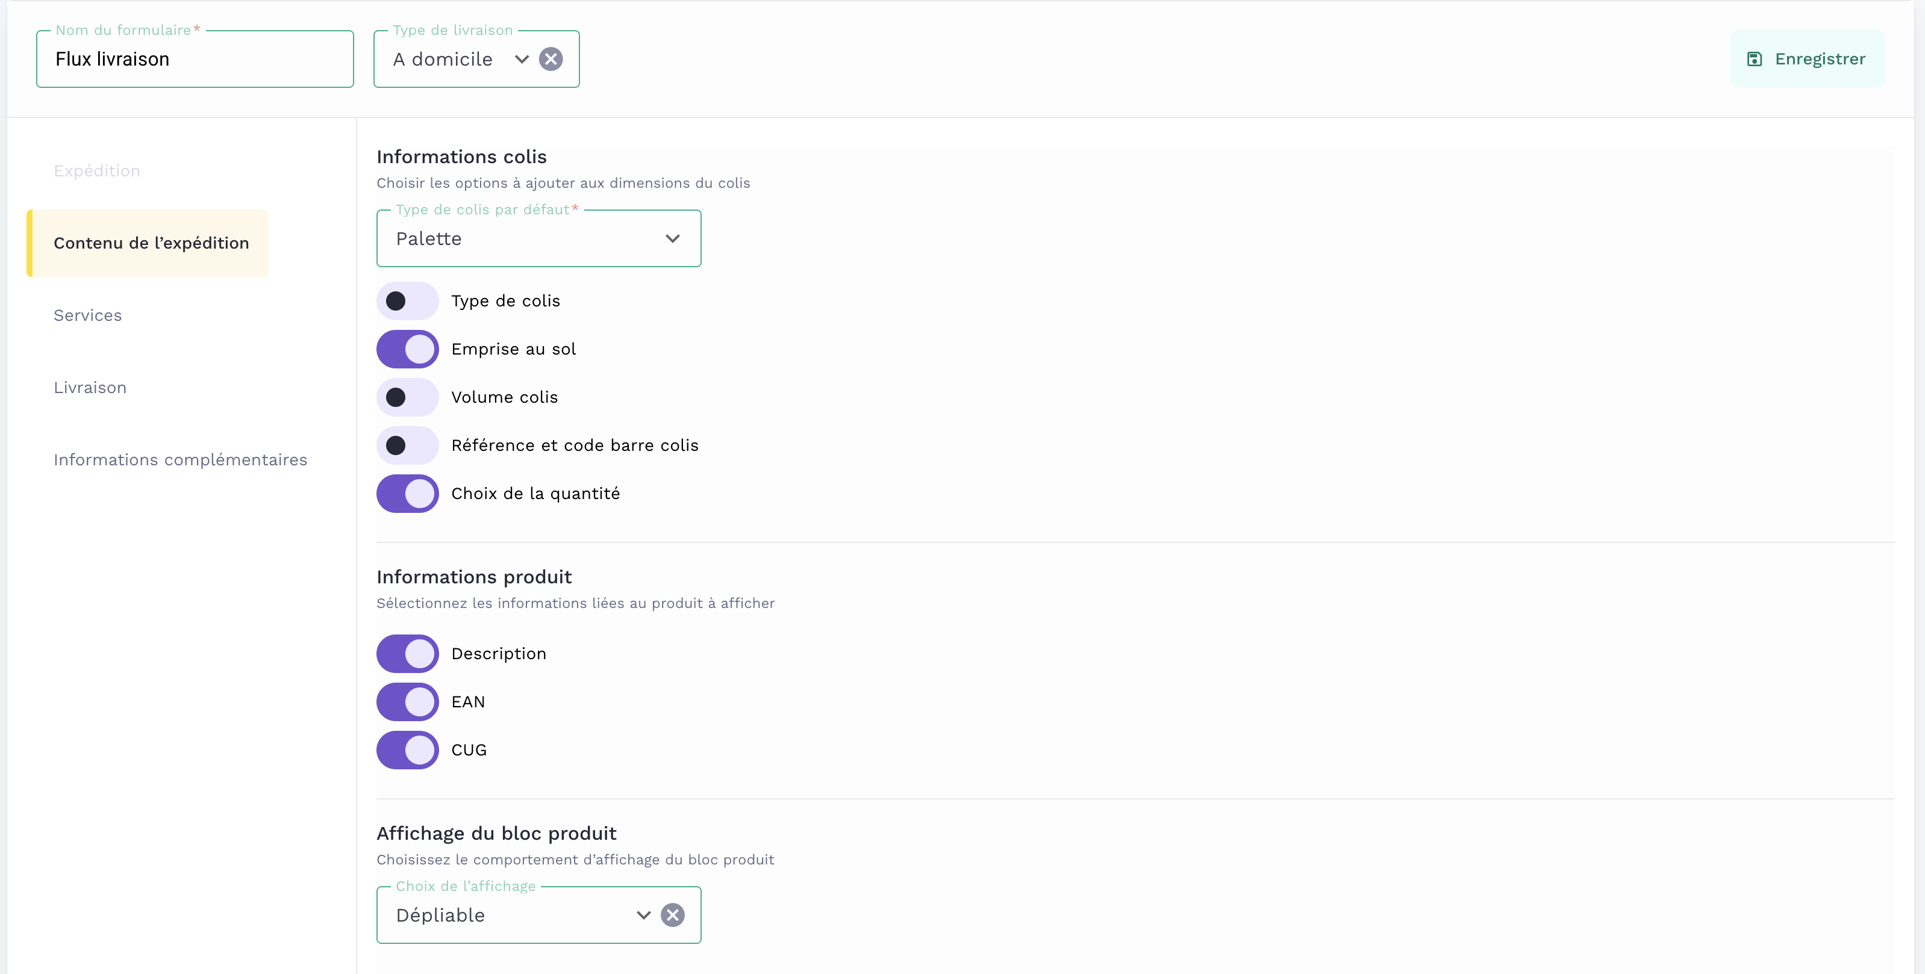The height and width of the screenshot is (974, 1925).
Task: Clear the Choix de l'affichage value
Action: pos(673,915)
